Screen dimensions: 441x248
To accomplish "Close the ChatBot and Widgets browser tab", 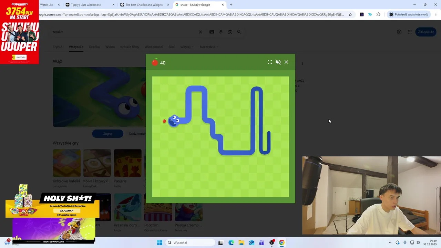I will (x=168, y=5).
